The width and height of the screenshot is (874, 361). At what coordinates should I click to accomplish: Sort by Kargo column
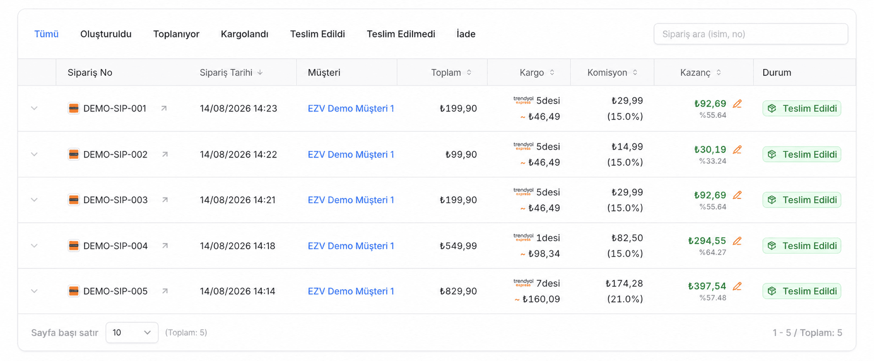552,73
